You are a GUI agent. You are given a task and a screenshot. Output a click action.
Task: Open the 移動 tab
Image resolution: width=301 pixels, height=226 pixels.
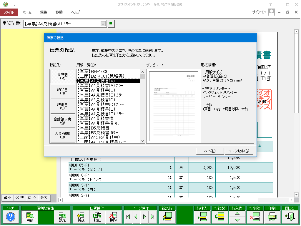[59, 12]
